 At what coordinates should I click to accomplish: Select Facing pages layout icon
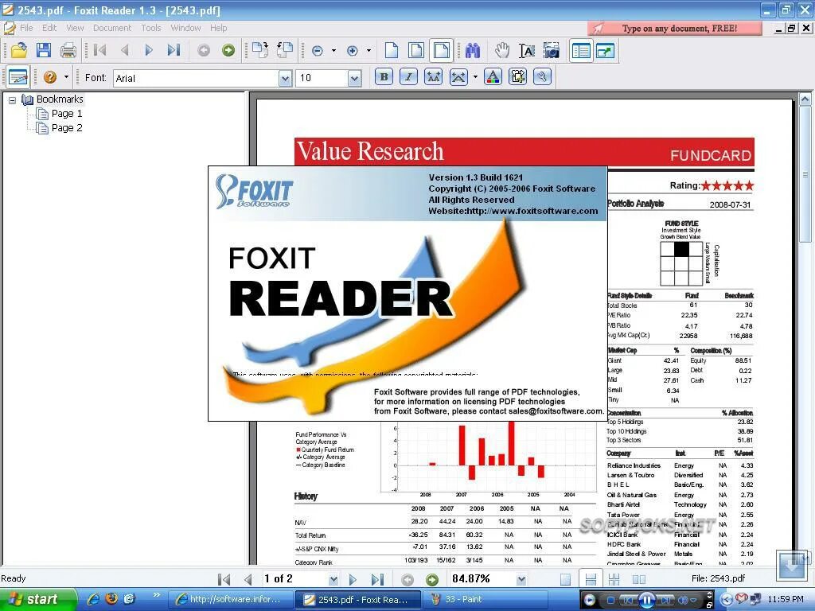639,579
